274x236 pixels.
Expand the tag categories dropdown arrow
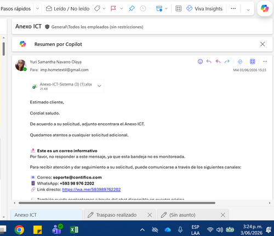point(104,9)
